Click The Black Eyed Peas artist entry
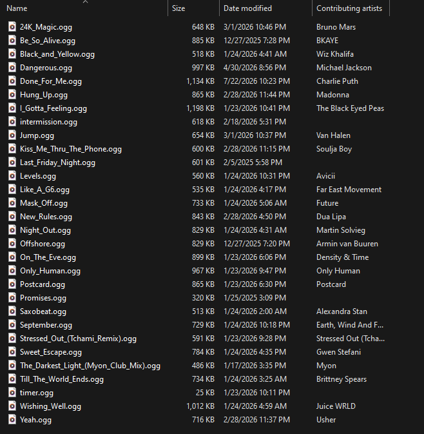Screen dimensions: 424x434 (350, 108)
